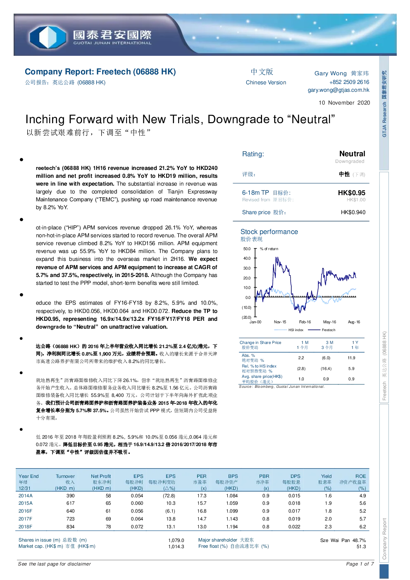Click the Source: Bloomberg note
The width and height of the screenshot is (410, 580).
click(282, 387)
